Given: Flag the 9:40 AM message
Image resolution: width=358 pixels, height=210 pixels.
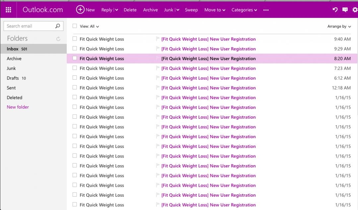Looking at the screenshot, I should coord(157,39).
